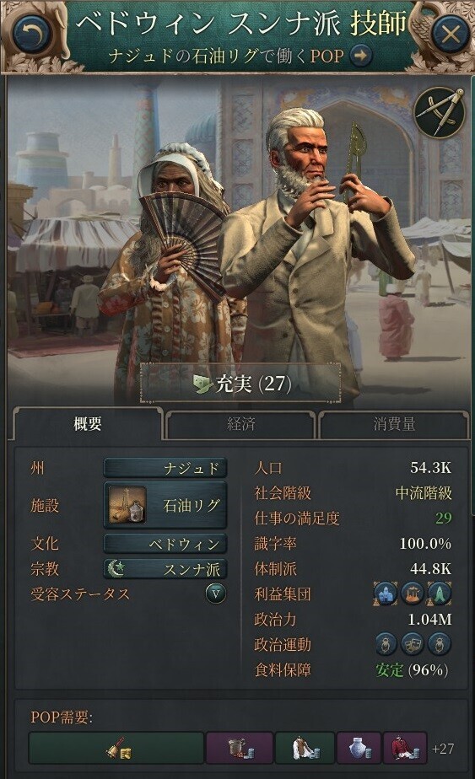Image resolution: width=475 pixels, height=779 pixels.
Task: Select the 概要 tab
Action: [88, 424]
